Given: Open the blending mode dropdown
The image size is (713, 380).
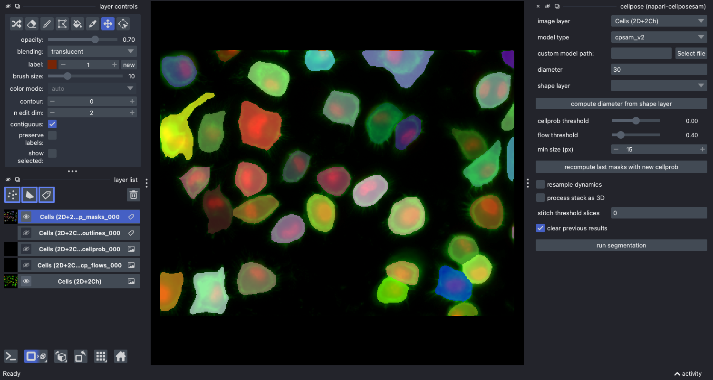Looking at the screenshot, I should click(92, 51).
